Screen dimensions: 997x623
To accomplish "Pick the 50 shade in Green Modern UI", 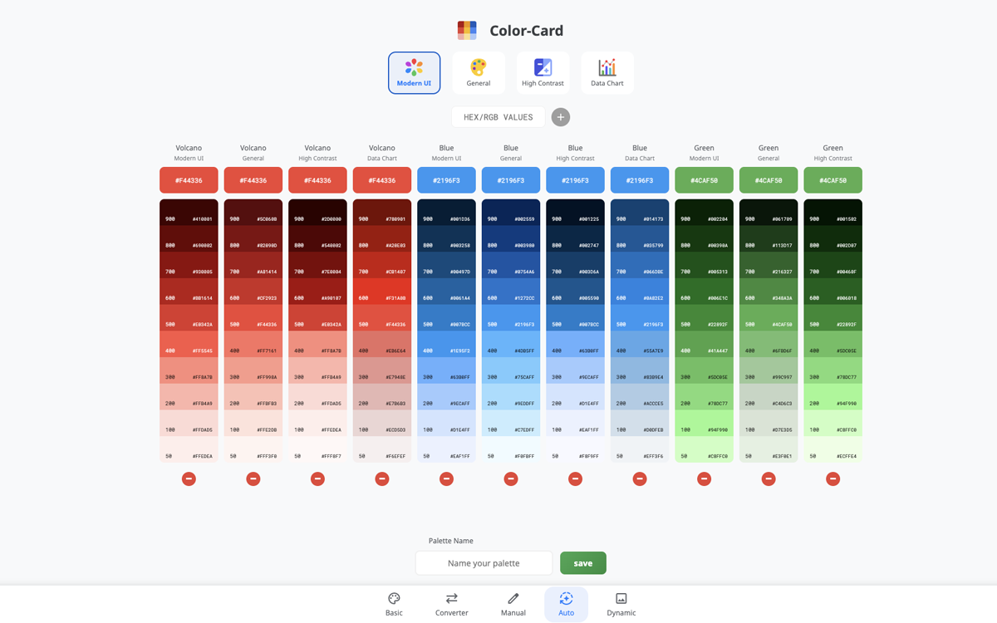I will tap(704, 456).
